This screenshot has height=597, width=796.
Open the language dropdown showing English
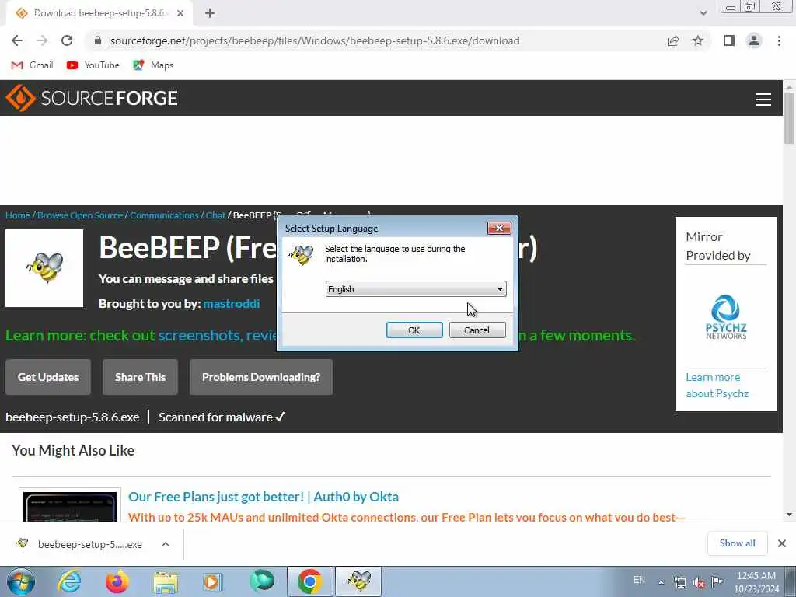(416, 289)
